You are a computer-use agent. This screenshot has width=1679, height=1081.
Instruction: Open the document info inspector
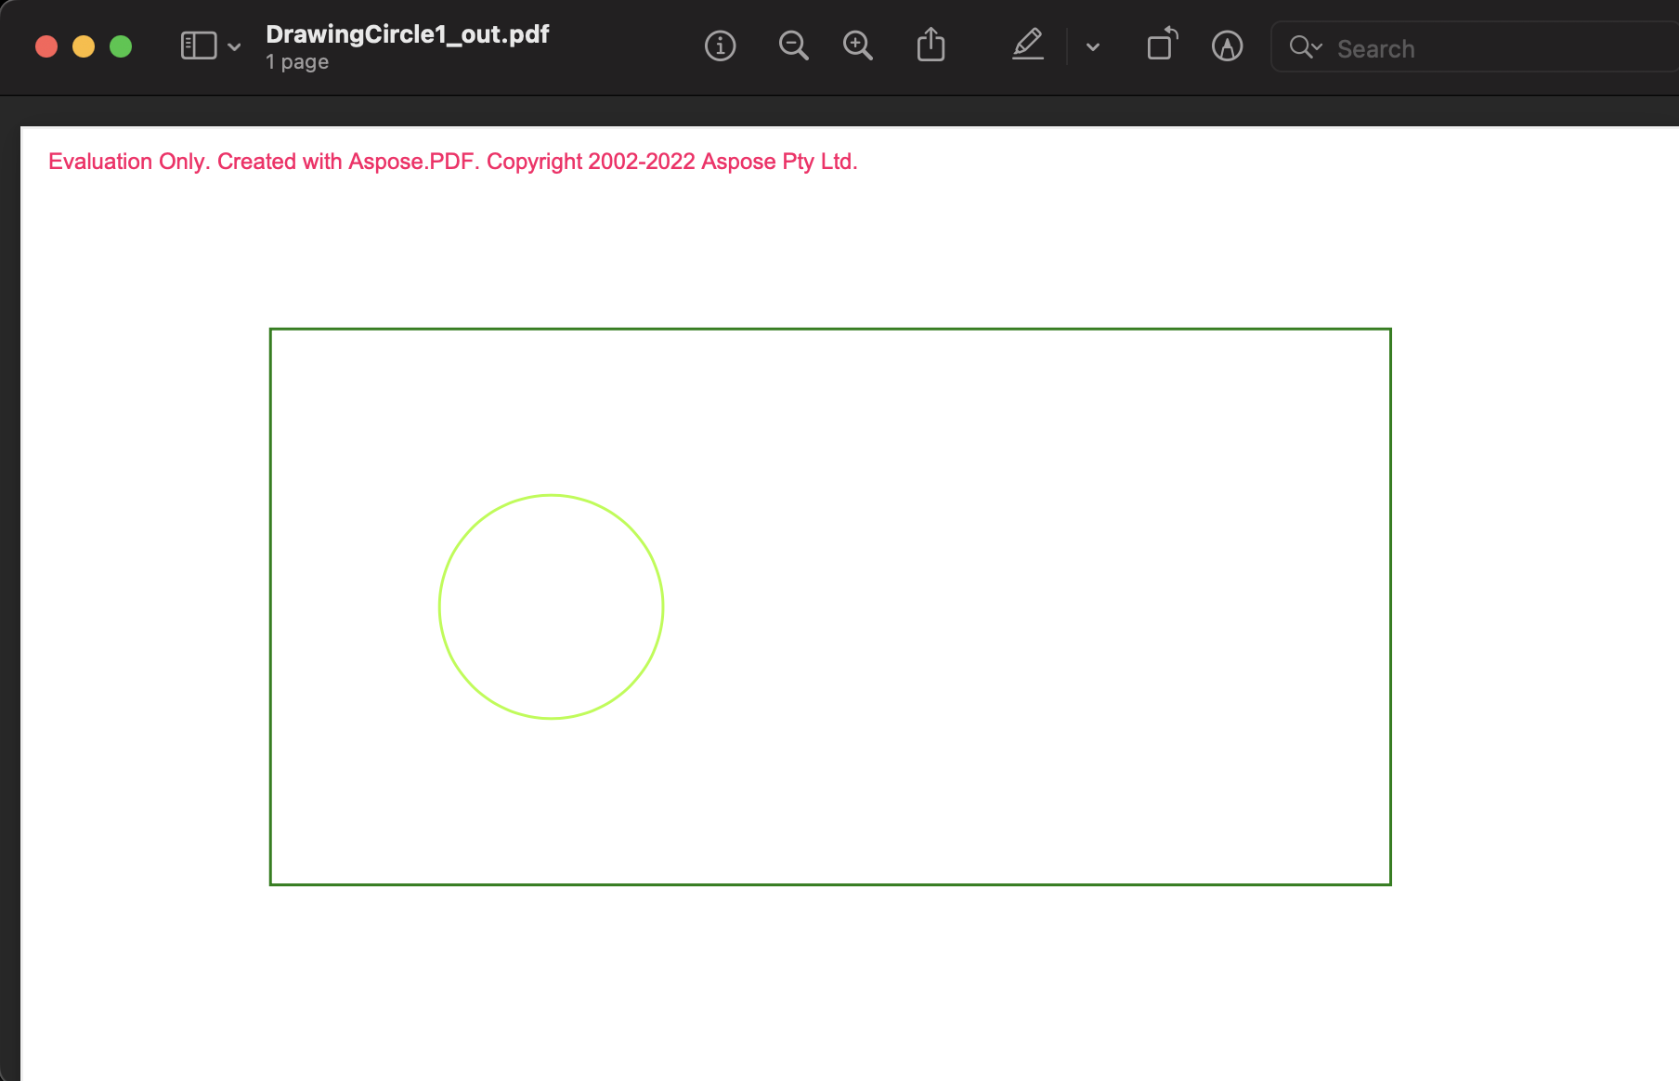pyautogui.click(x=720, y=46)
